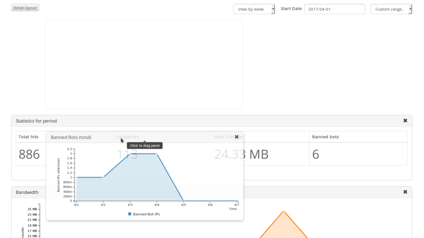Screen dimensions: 424x238
Task: Click the Banned bots column header
Action: [325, 137]
